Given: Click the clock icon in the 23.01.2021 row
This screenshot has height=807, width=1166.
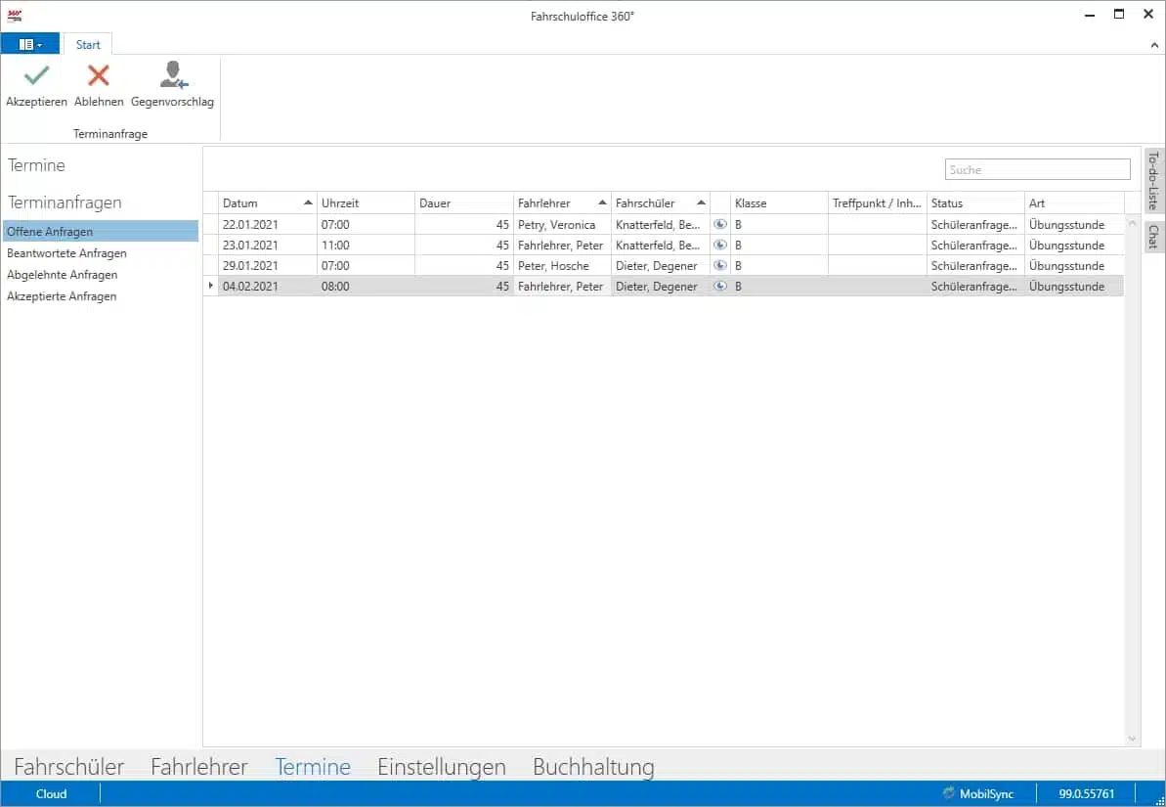Looking at the screenshot, I should coord(720,246).
